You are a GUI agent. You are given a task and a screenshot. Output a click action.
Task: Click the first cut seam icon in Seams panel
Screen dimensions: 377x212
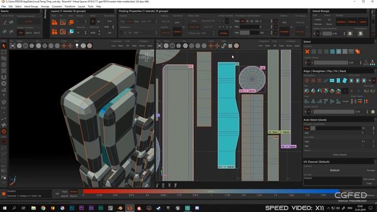pos(5,22)
